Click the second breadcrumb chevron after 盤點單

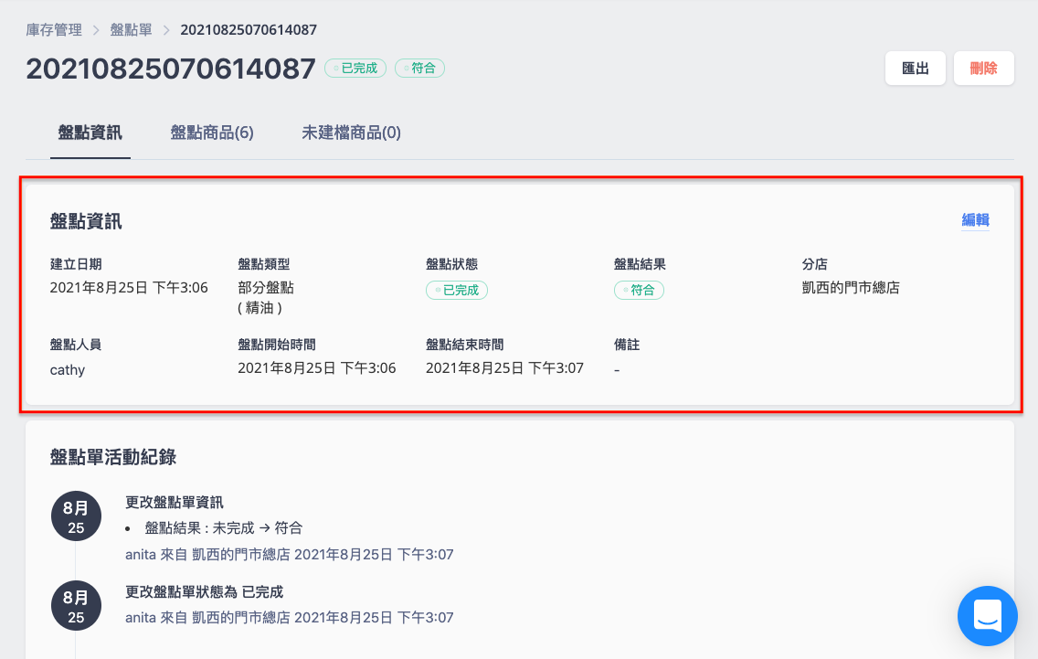pyautogui.click(x=166, y=30)
